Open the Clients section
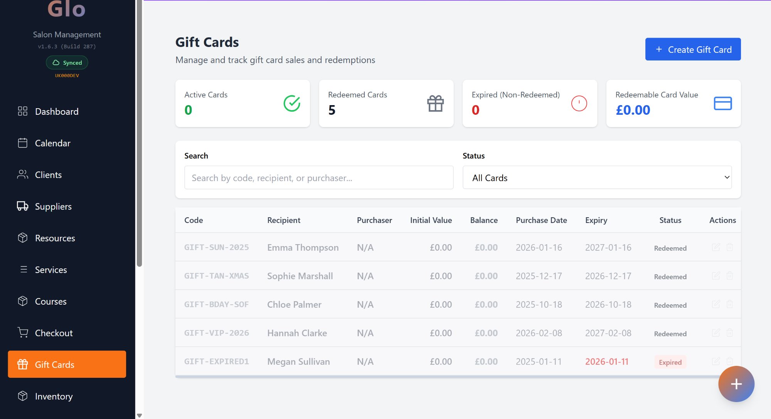This screenshot has height=419, width=771. pyautogui.click(x=48, y=174)
